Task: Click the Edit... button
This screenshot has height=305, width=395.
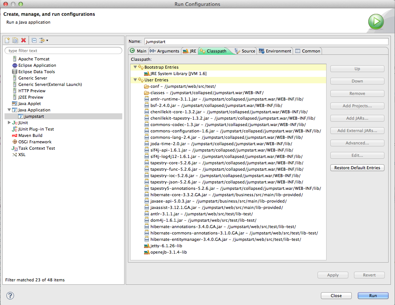Action: tap(357, 155)
